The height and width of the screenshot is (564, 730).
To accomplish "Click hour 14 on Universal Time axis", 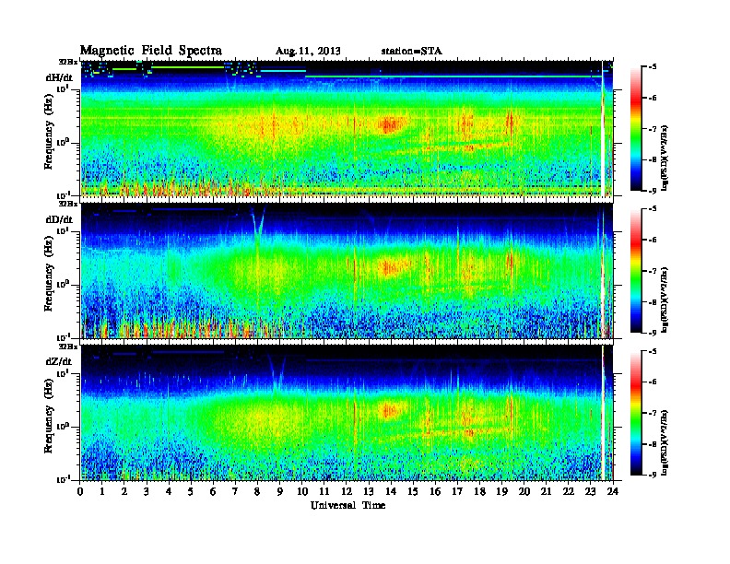I will tap(391, 491).
